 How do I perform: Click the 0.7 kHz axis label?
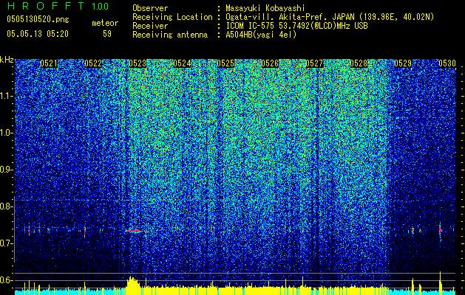7,243
